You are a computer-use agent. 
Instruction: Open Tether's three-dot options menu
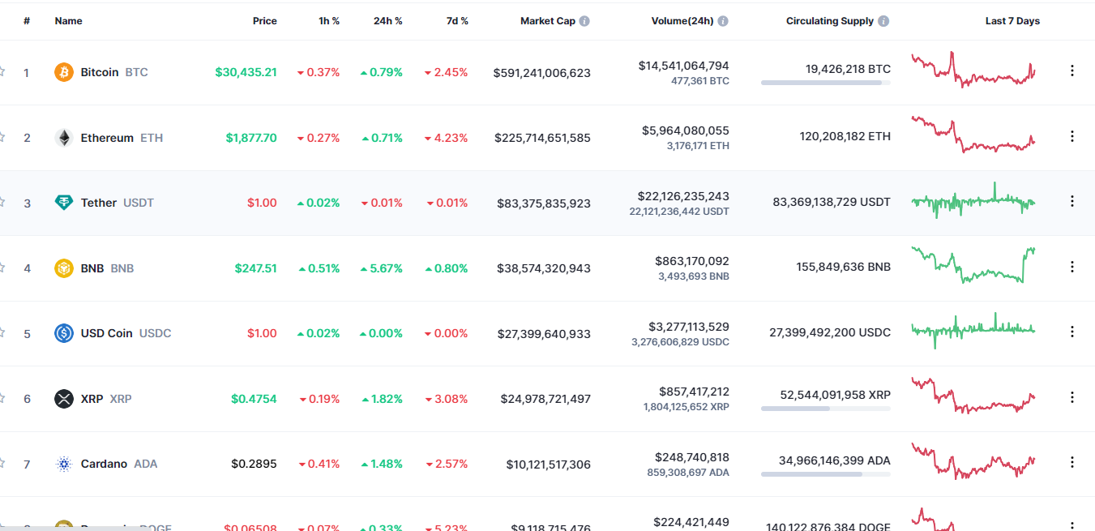click(1072, 203)
